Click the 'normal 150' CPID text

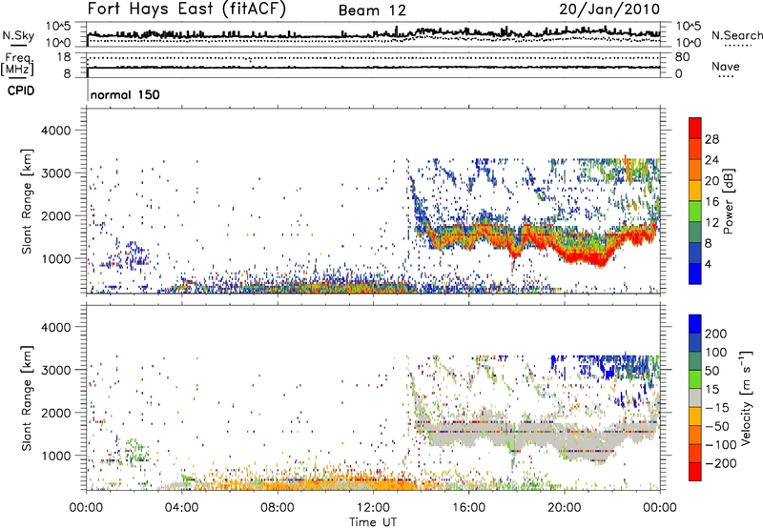tap(125, 94)
